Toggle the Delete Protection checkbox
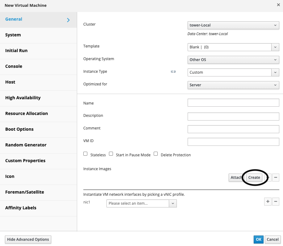Screen dimensions: 283x246 pyautogui.click(x=156, y=154)
